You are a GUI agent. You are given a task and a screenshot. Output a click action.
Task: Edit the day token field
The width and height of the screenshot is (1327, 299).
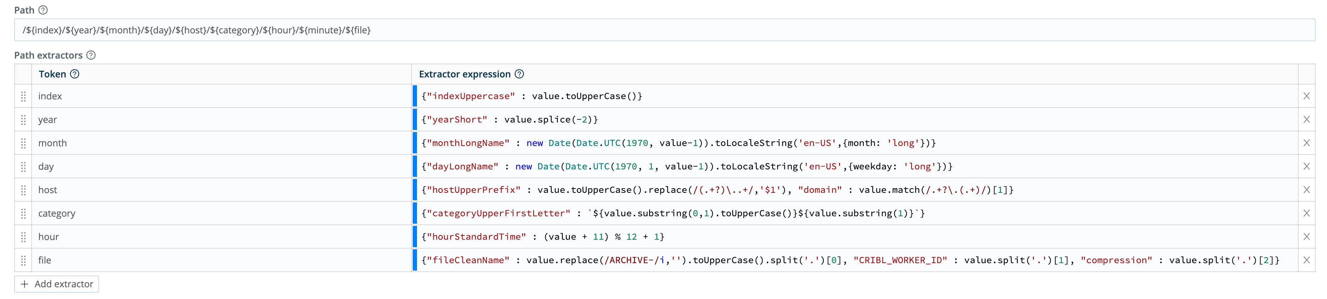[x=222, y=166]
